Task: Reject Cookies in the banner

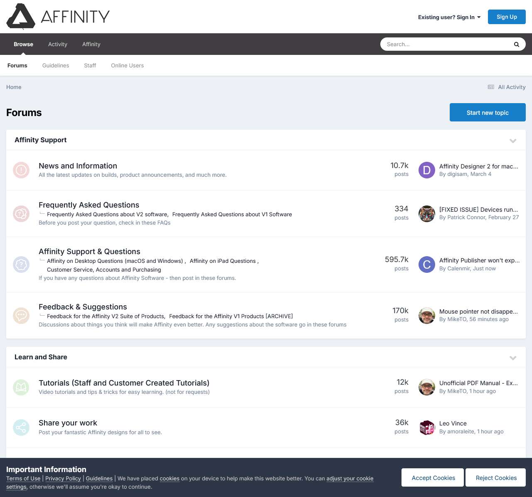Action: (x=496, y=477)
